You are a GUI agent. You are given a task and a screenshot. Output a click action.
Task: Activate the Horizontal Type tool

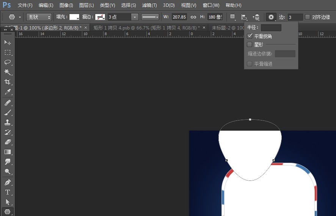click(8, 192)
